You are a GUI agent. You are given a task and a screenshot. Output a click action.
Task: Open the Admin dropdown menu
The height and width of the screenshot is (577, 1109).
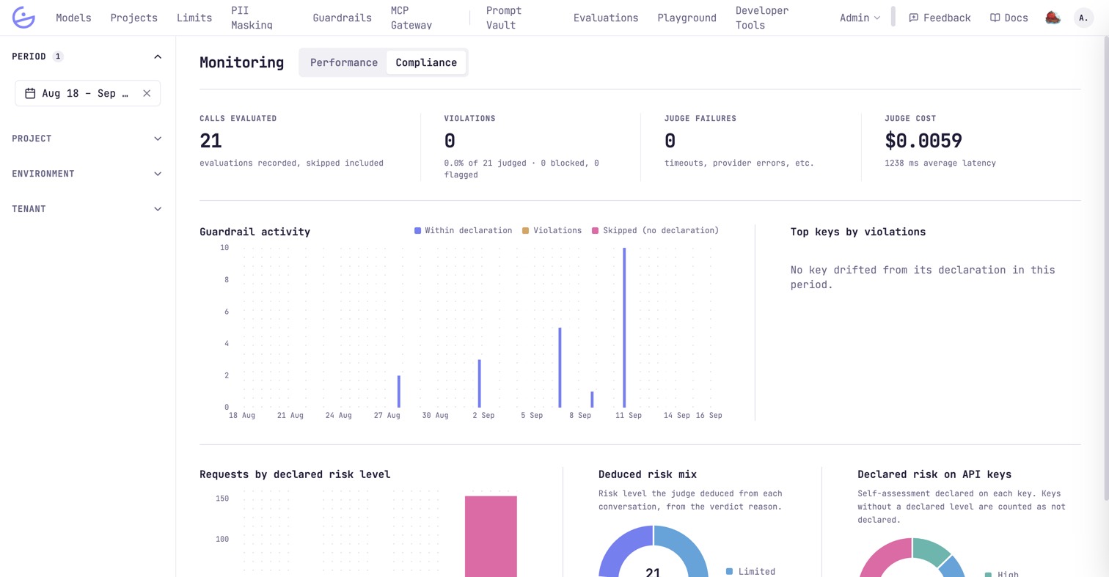coord(860,18)
